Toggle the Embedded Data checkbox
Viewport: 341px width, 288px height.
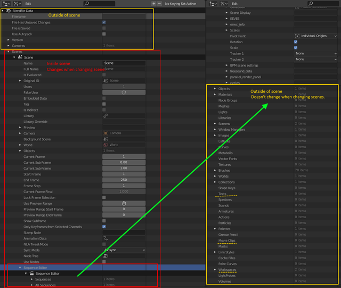click(x=104, y=98)
